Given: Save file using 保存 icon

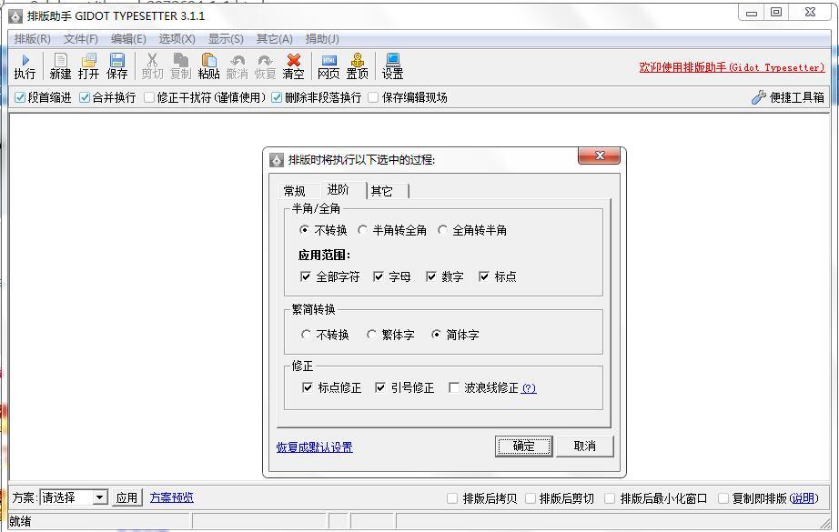Looking at the screenshot, I should tap(116, 66).
